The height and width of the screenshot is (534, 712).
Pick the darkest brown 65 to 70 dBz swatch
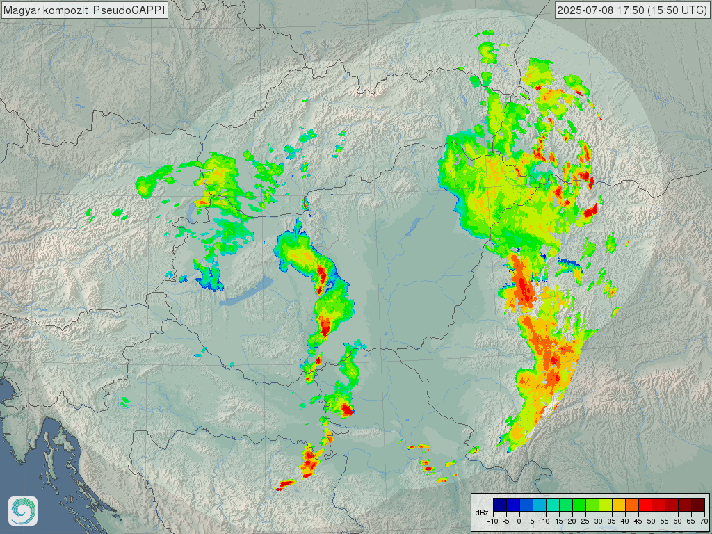[698, 505]
